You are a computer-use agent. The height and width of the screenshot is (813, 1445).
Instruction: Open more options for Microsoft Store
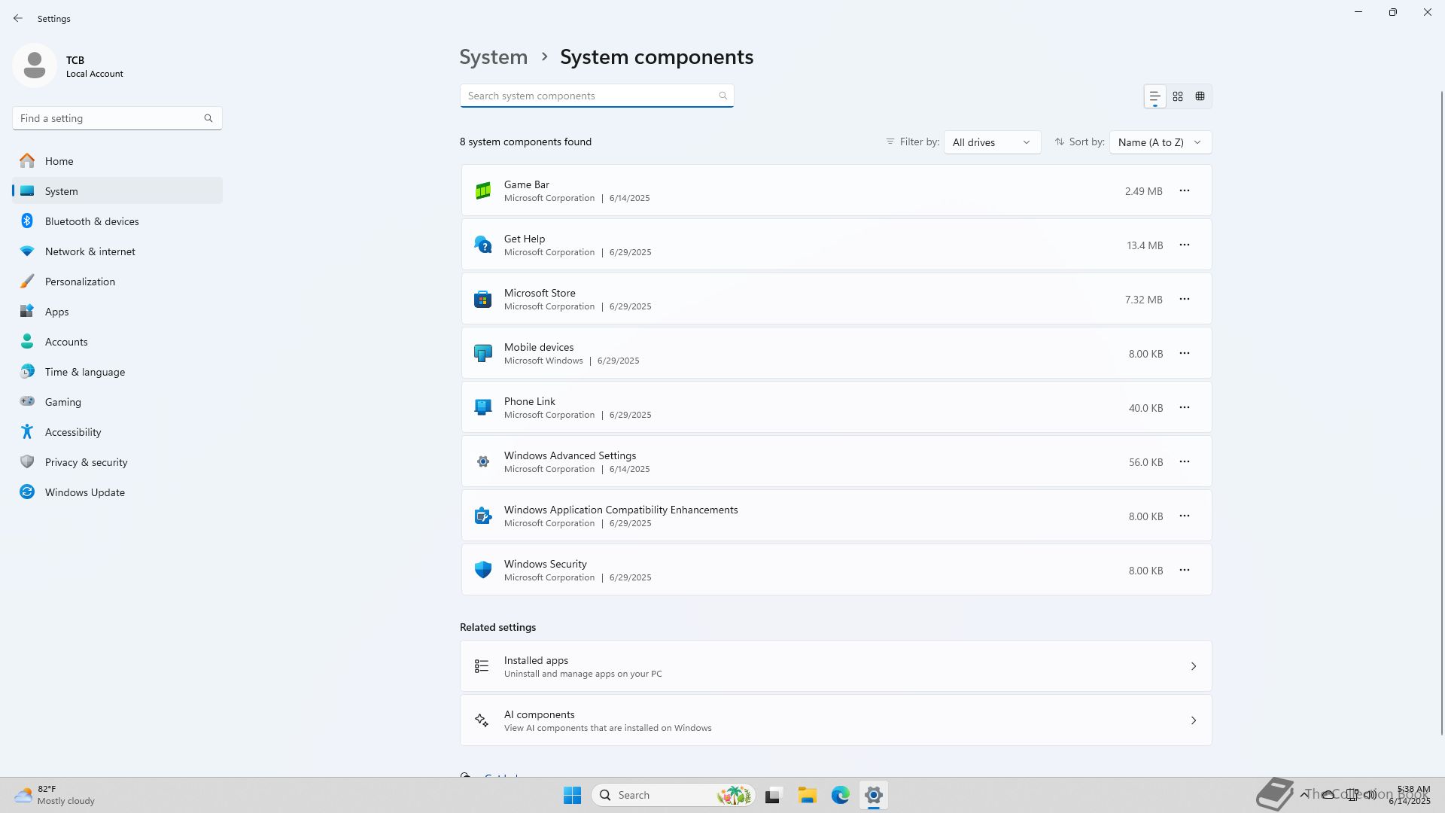click(1185, 299)
